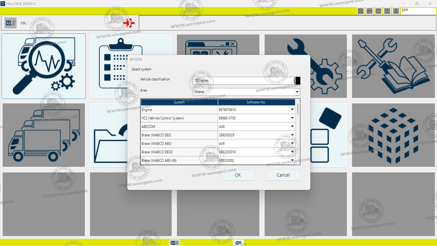
Task: Cancel the Select system dialog
Action: [x=283, y=175]
